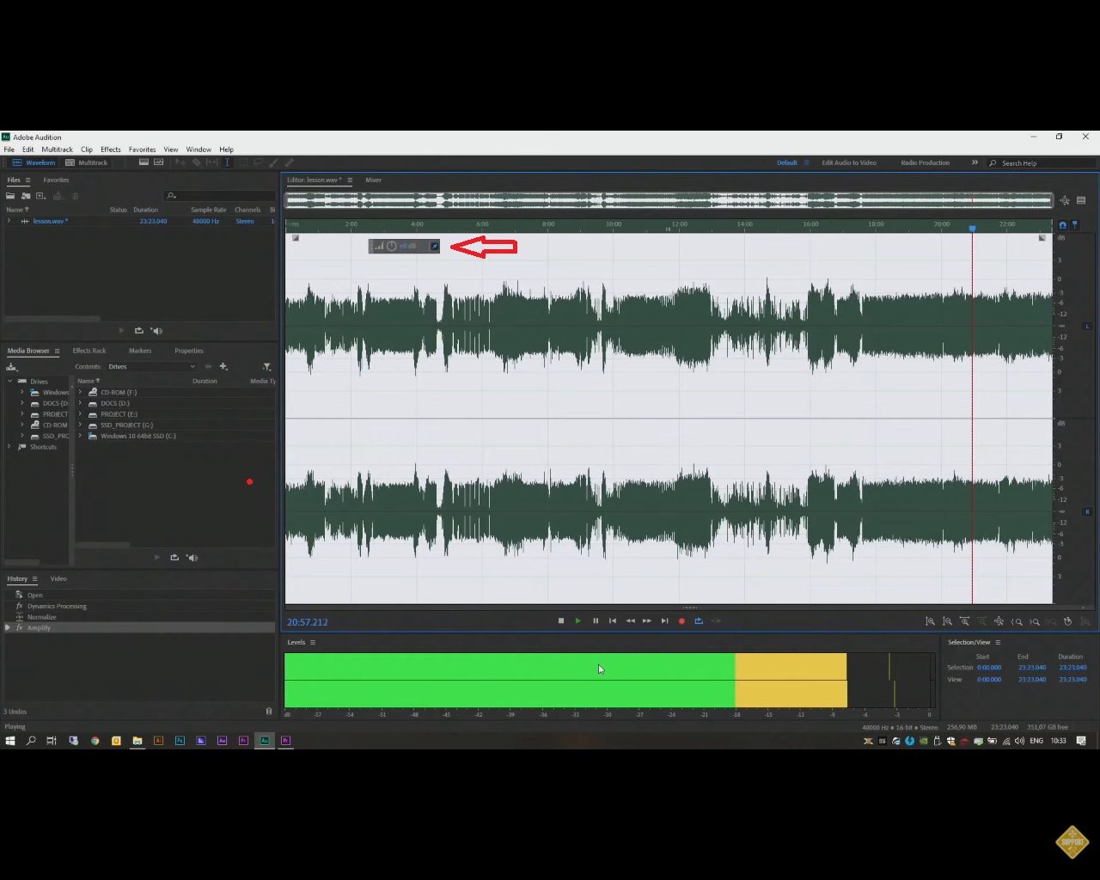This screenshot has width=1100, height=880.
Task: Select the Radio Production workspace
Action: click(x=926, y=162)
